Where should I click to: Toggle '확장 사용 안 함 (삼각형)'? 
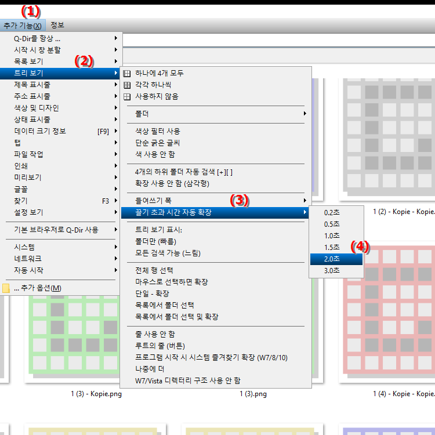tap(216, 184)
